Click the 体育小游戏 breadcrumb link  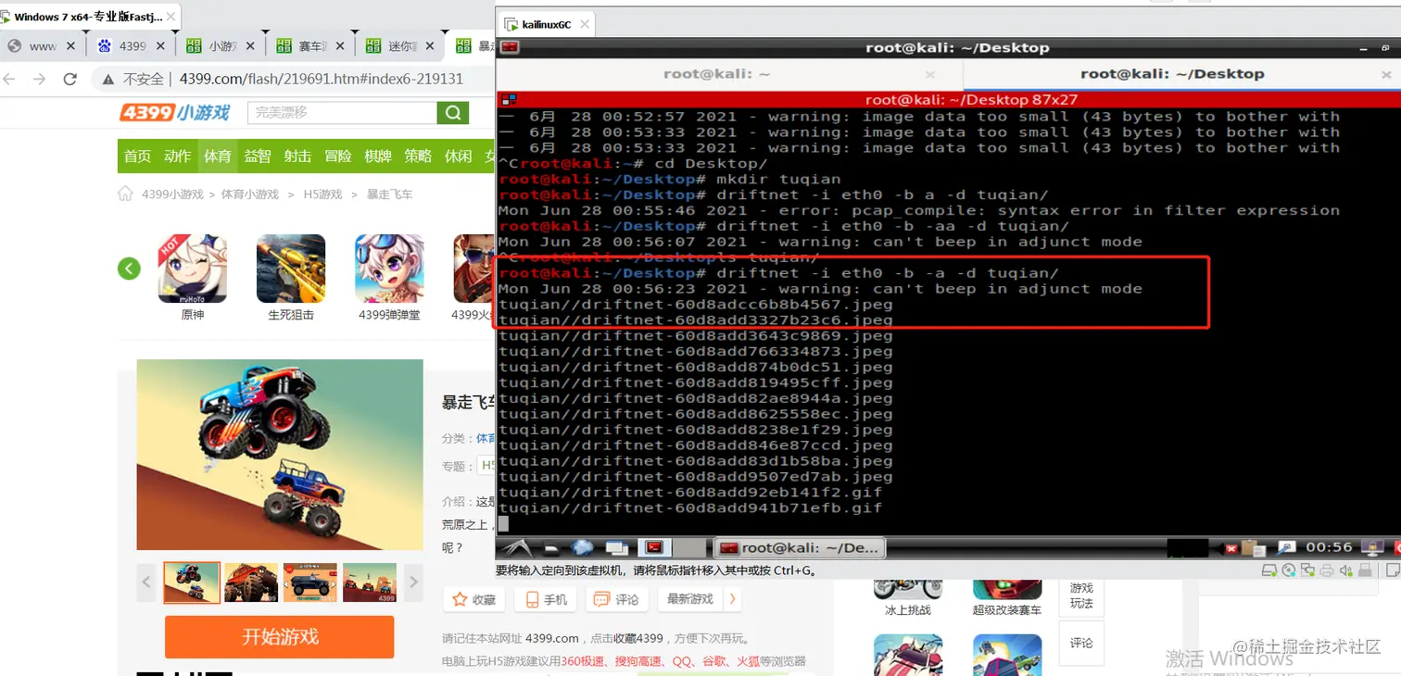[250, 194]
